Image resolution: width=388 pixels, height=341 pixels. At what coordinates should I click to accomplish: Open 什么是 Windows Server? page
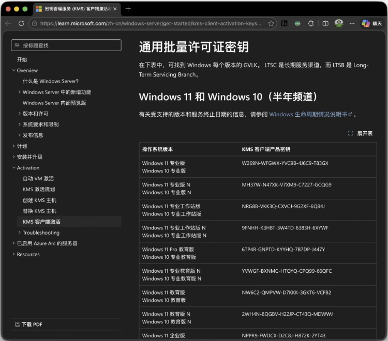click(x=51, y=81)
